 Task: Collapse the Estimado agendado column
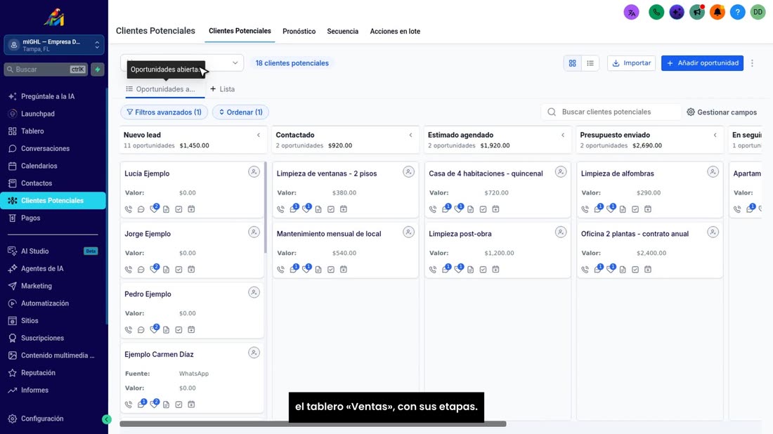tap(563, 135)
